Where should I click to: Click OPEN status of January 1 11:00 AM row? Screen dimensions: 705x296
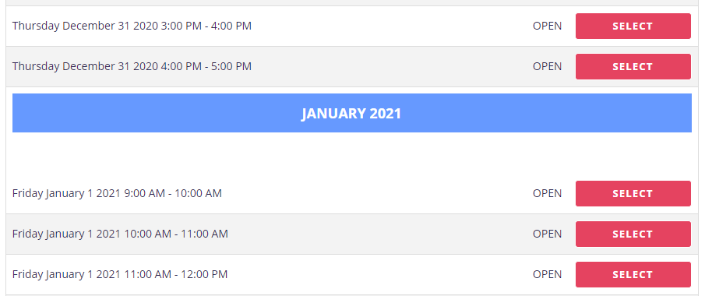pos(547,274)
